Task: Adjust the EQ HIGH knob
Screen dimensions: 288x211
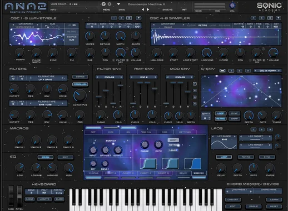Action: pyautogui.click(x=69, y=168)
